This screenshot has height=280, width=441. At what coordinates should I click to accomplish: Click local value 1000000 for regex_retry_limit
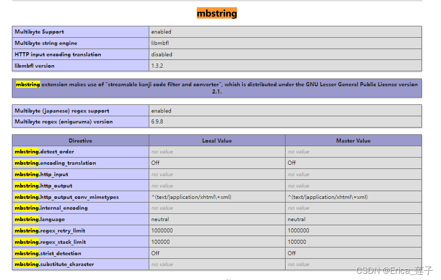(x=162, y=231)
